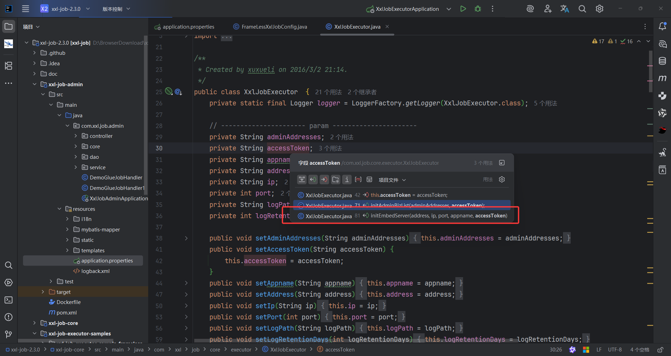Image resolution: width=671 pixels, height=356 pixels.
Task: Open project name xxl-job-2.3.0 dropdown
Action: 65,9
